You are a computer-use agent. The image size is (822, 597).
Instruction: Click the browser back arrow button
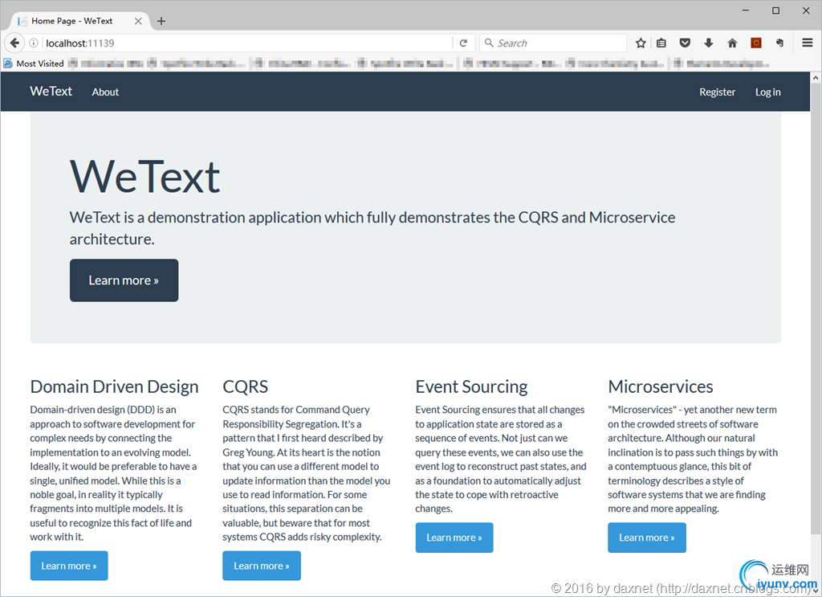point(14,43)
